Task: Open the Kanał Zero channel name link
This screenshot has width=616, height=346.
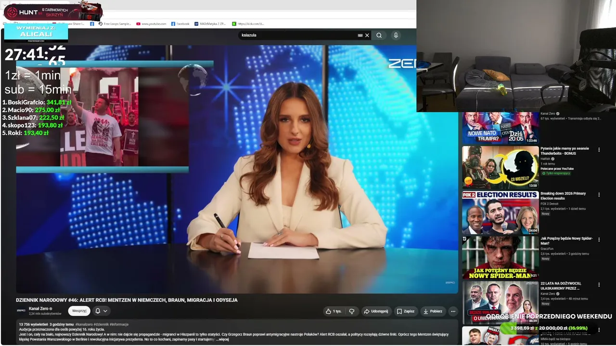Action: coord(38,309)
